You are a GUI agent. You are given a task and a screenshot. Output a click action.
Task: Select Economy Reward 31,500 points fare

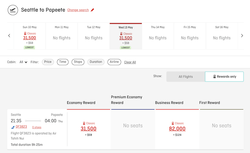(88, 129)
